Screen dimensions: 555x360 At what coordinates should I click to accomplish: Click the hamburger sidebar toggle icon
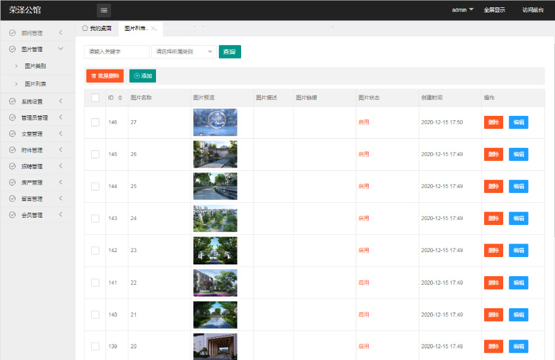[x=104, y=10]
